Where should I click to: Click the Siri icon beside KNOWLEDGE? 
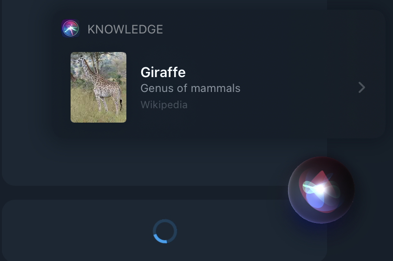[x=71, y=28]
